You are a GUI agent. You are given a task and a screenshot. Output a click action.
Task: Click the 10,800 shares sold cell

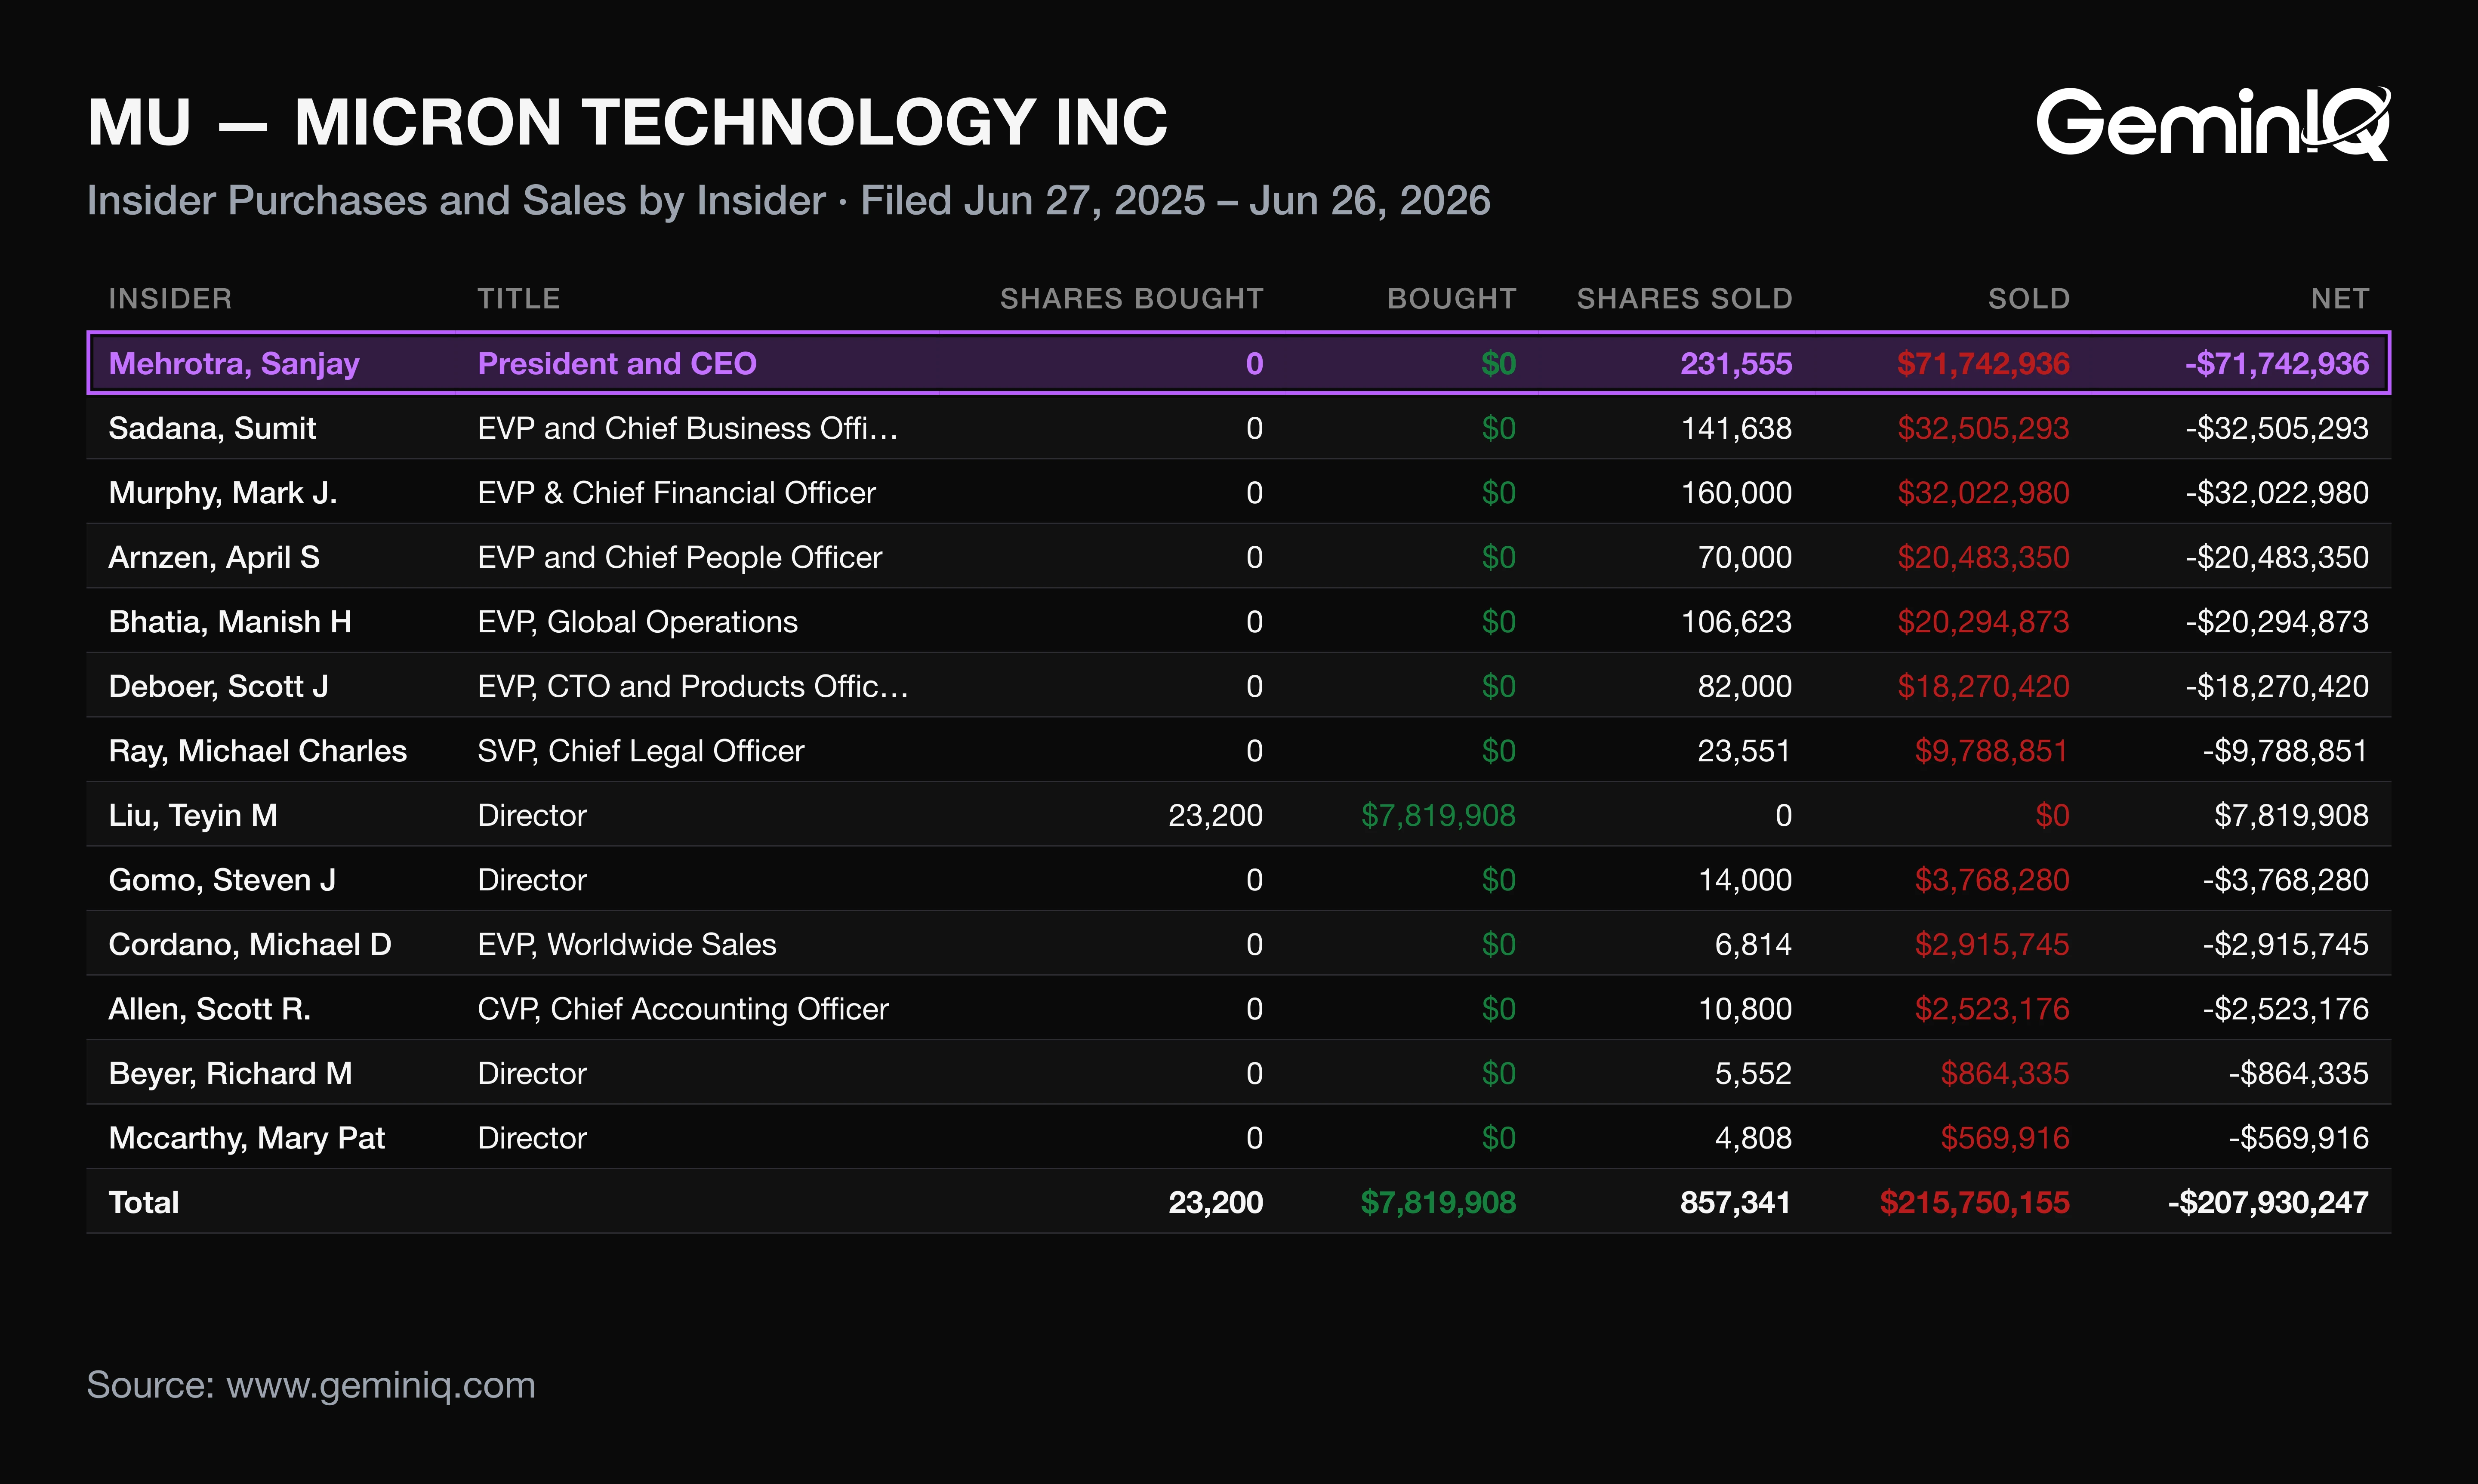pyautogui.click(x=1745, y=1009)
